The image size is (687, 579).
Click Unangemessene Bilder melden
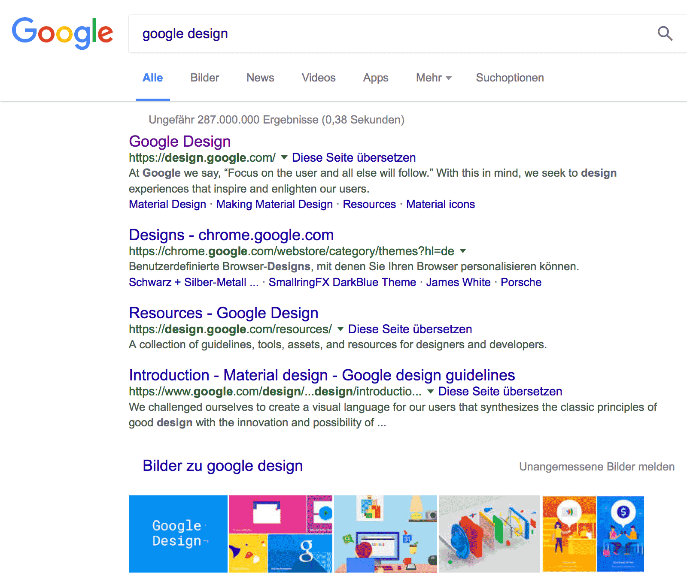coord(597,467)
